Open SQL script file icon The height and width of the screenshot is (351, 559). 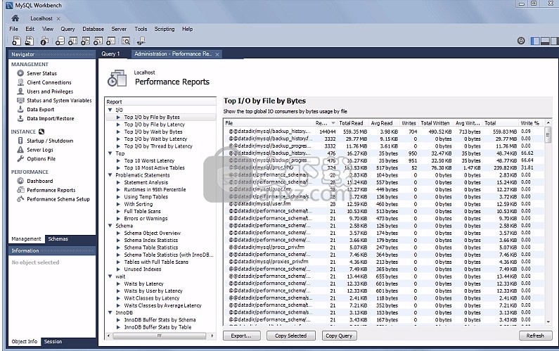click(x=30, y=41)
